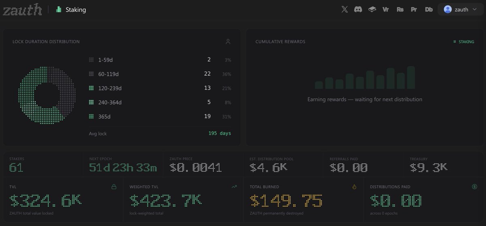
Task: Click the 365d legend grid icon
Action: [91, 117]
